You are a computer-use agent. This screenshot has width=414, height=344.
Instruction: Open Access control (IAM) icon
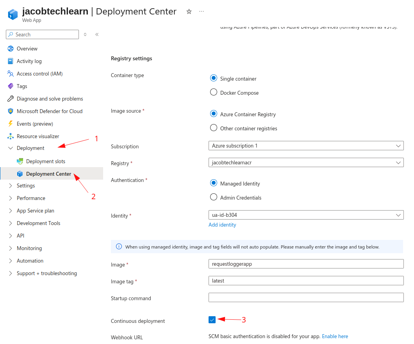pos(11,74)
